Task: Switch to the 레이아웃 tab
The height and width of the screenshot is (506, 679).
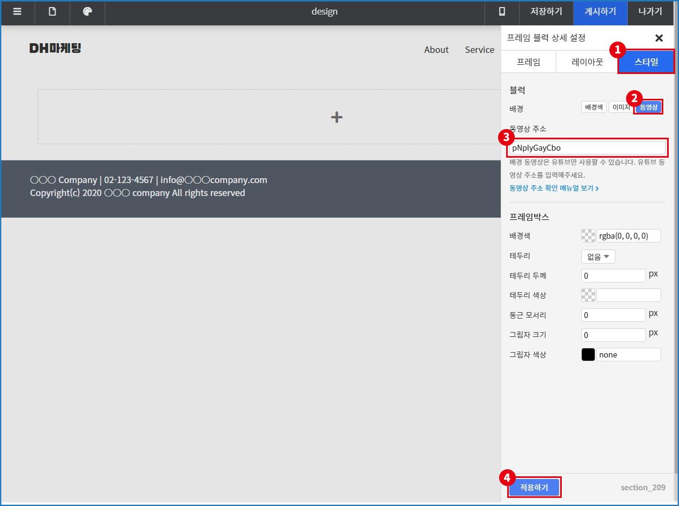Action: coord(587,62)
